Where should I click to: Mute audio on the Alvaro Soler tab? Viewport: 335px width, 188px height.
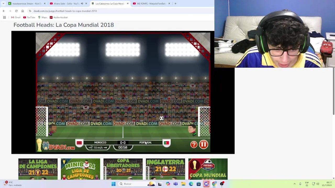[x=82, y=4]
